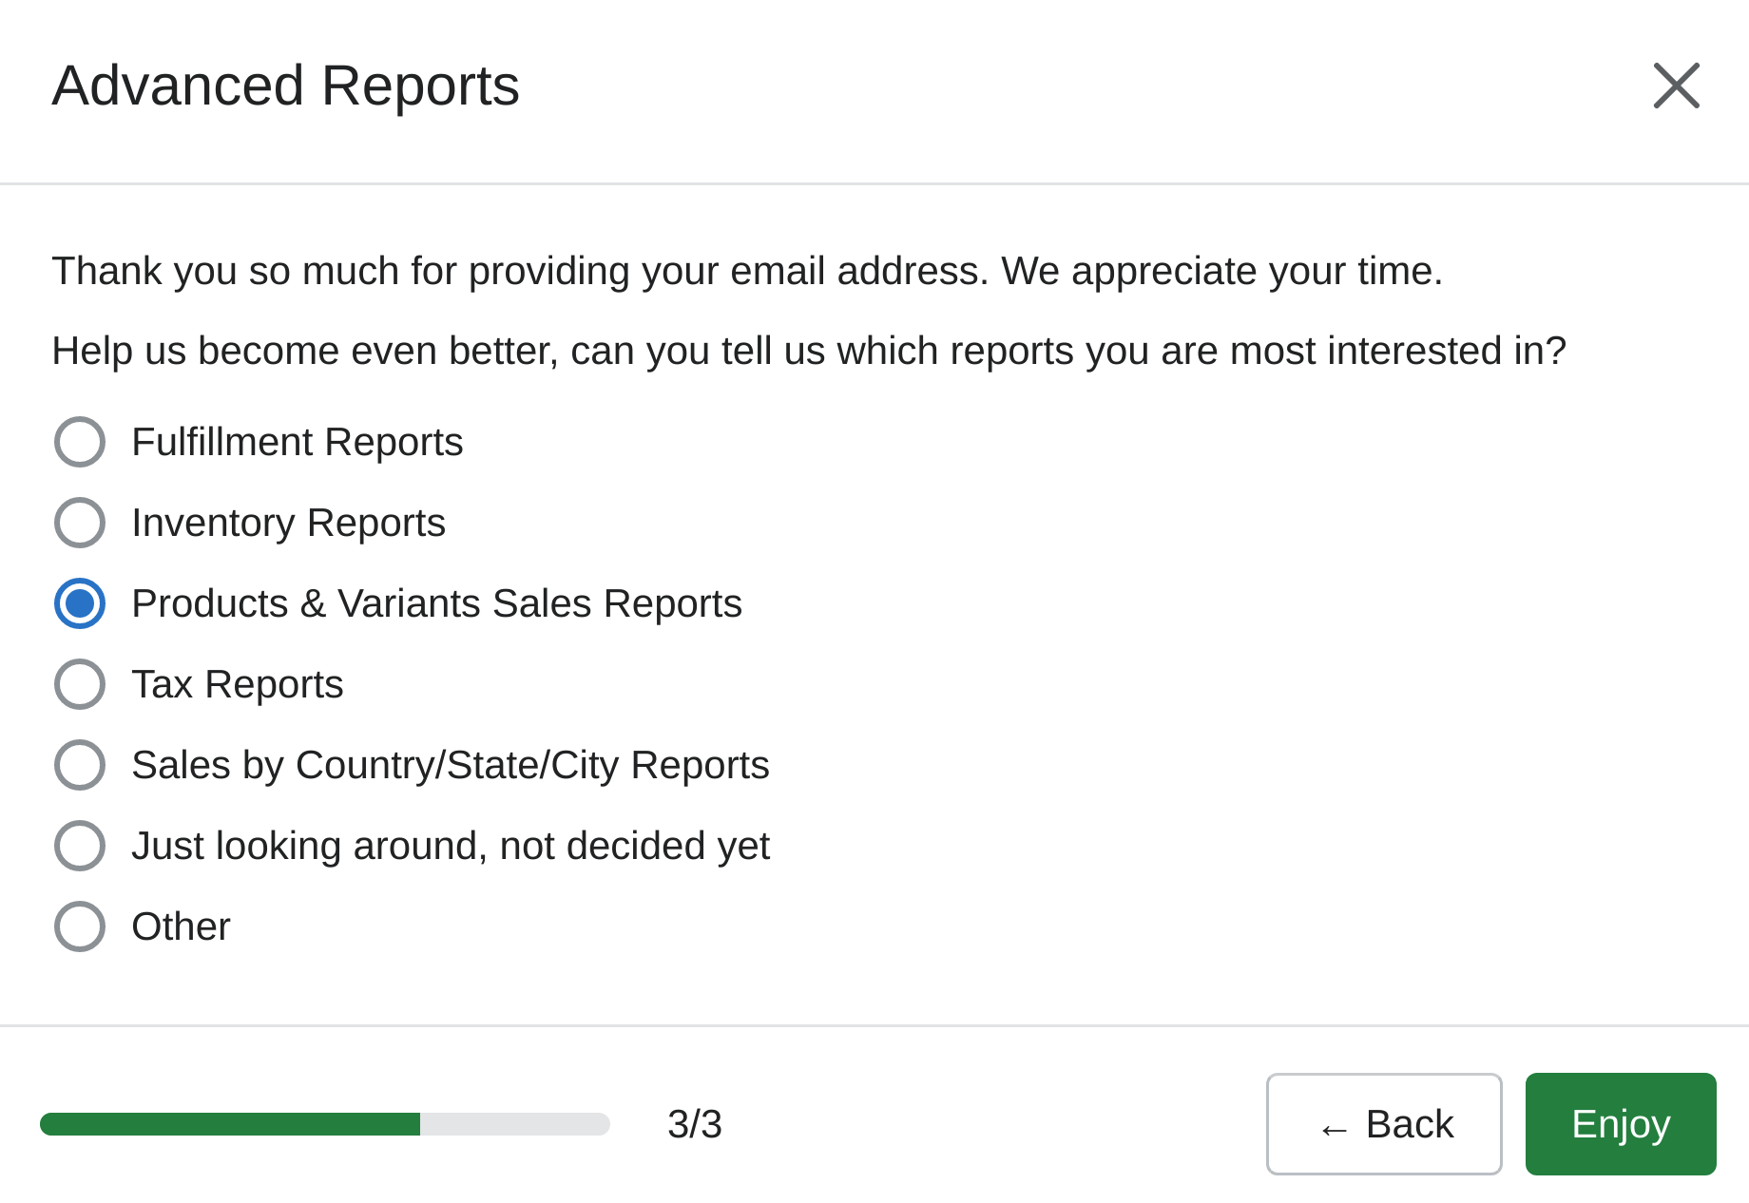
Task: Select the Tax Reports option
Action: point(80,683)
